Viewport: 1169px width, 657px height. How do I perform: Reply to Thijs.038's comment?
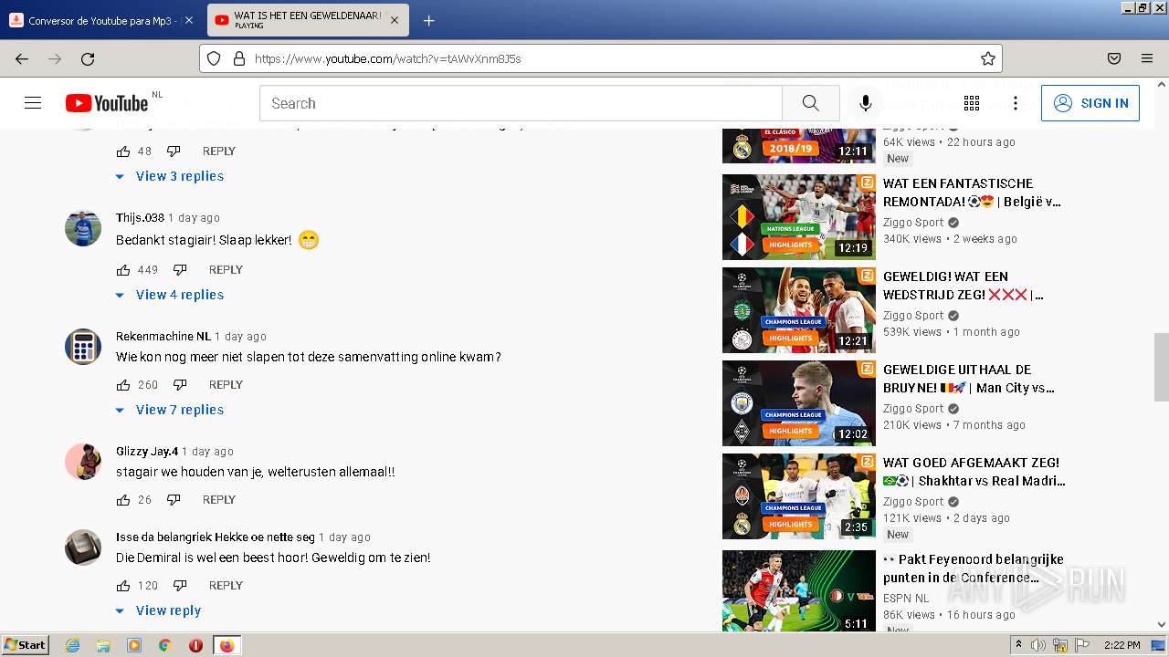(226, 270)
